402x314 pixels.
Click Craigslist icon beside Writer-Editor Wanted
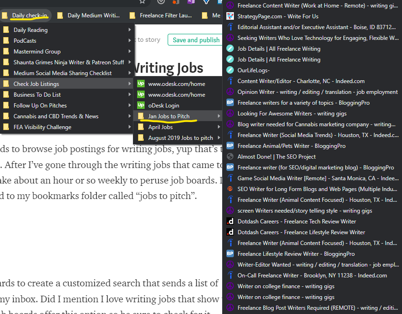[230, 265]
